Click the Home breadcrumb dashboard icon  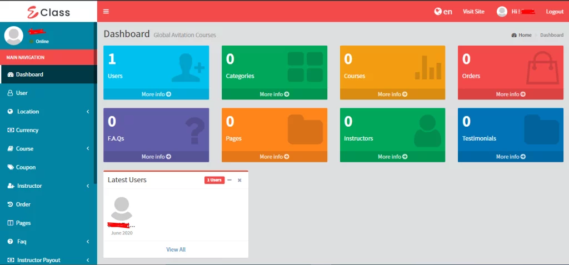point(514,35)
